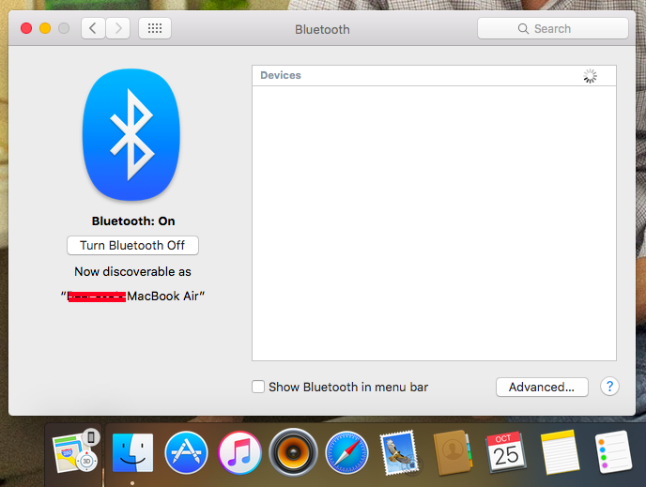
Task: Click the forward arrow in toolbar
Action: coord(118,28)
